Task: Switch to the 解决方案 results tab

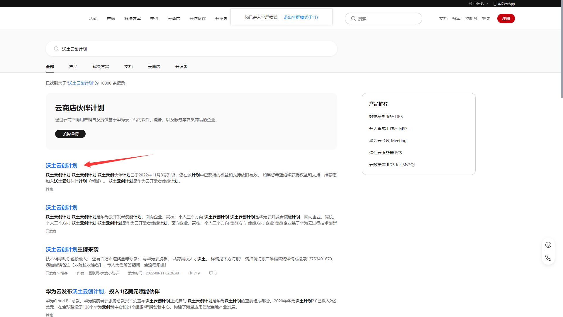Action: pyautogui.click(x=101, y=67)
